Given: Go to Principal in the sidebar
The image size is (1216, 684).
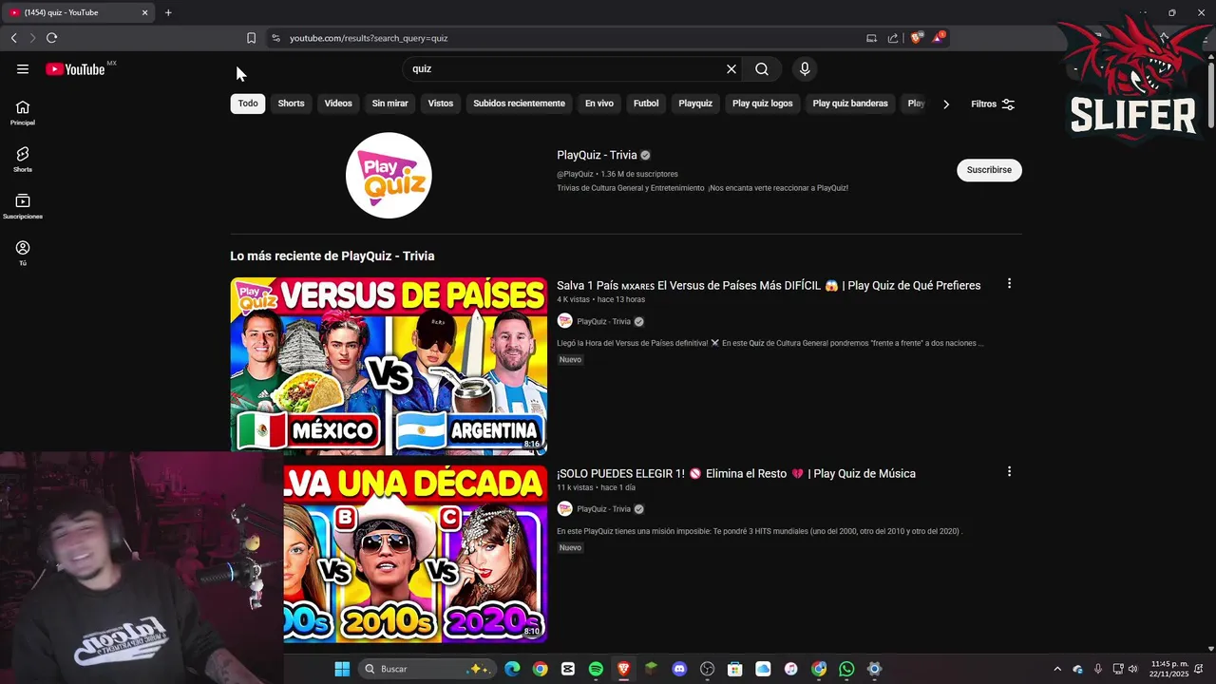Looking at the screenshot, I should pos(23,113).
